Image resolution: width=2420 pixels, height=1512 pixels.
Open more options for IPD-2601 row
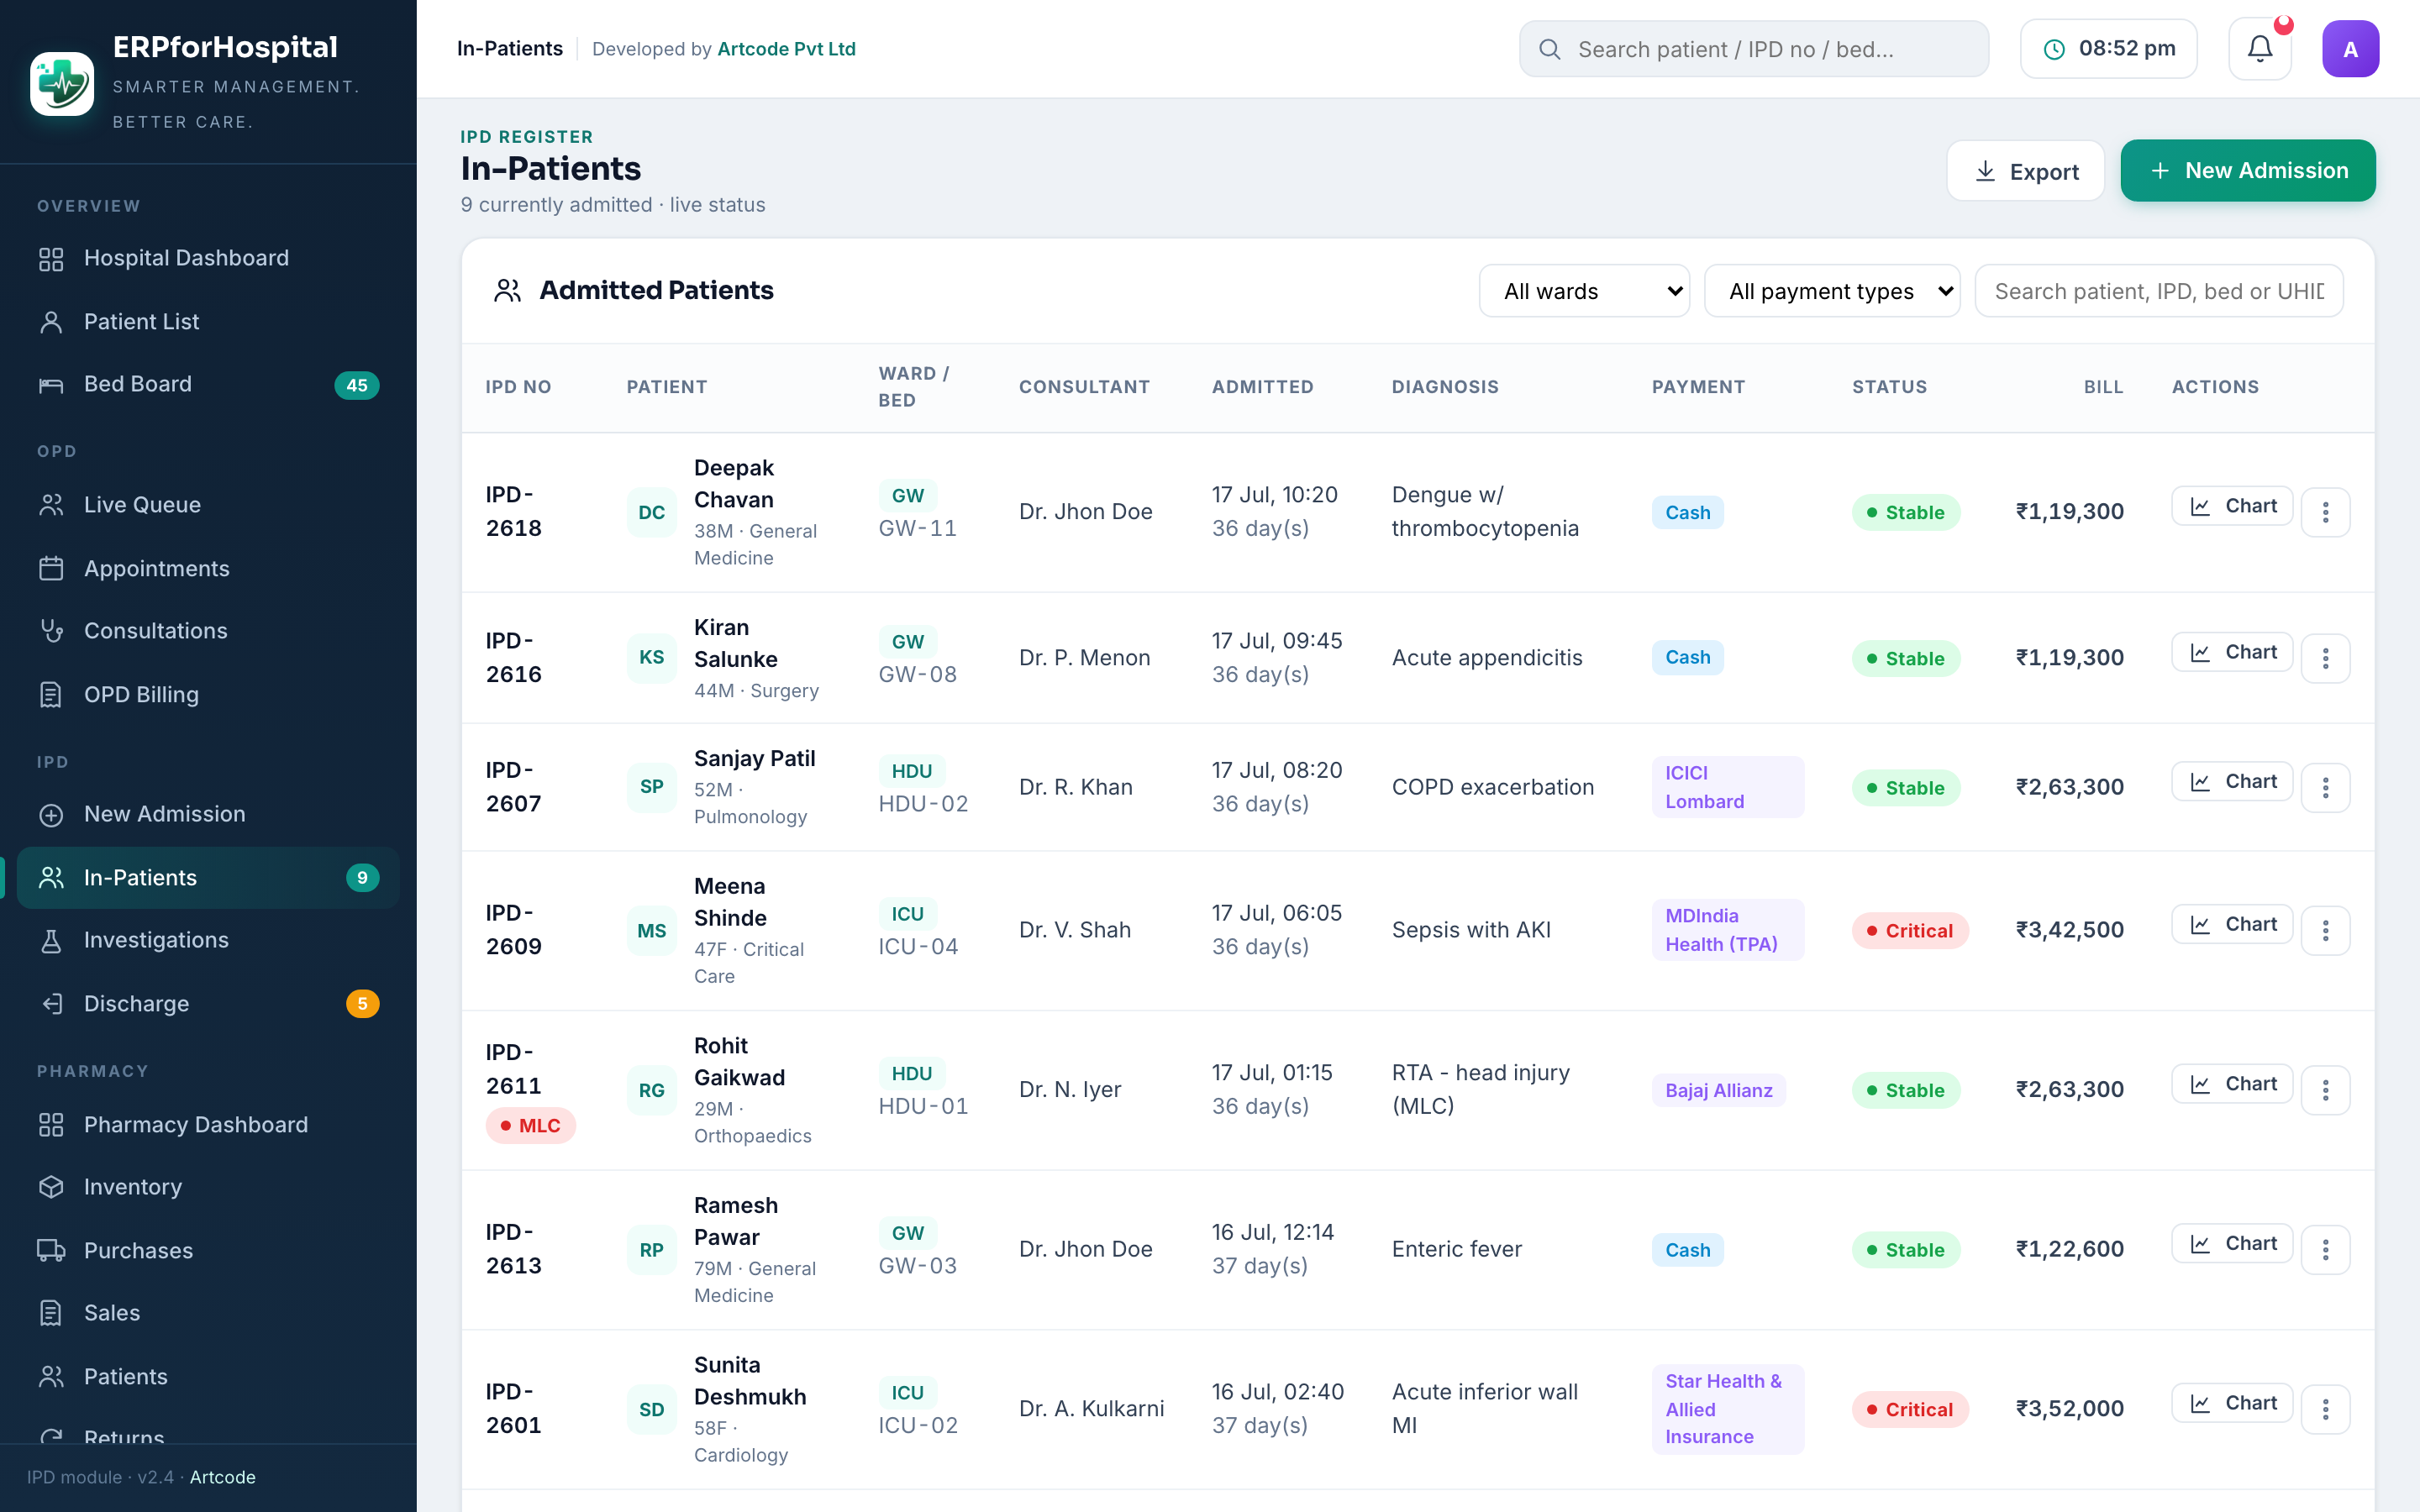tap(2325, 1409)
